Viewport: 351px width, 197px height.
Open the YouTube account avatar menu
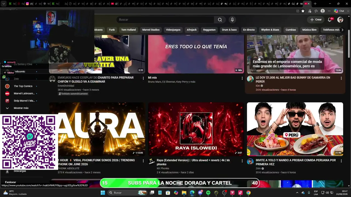[340, 20]
